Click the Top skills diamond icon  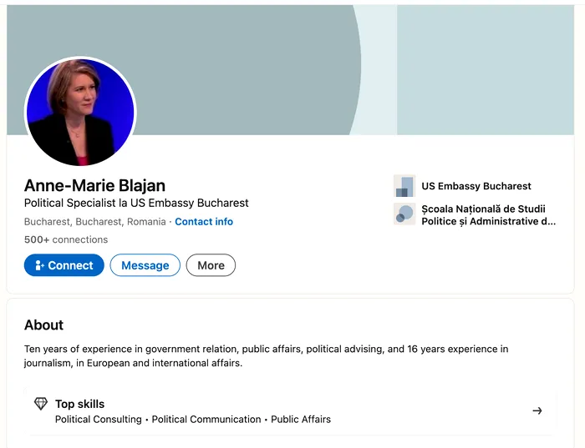tap(41, 404)
